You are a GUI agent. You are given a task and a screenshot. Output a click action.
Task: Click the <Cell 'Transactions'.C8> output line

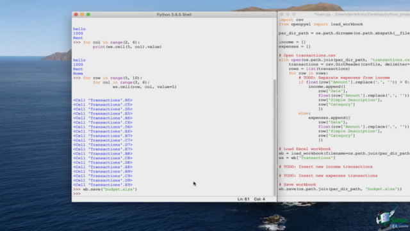coord(102,158)
